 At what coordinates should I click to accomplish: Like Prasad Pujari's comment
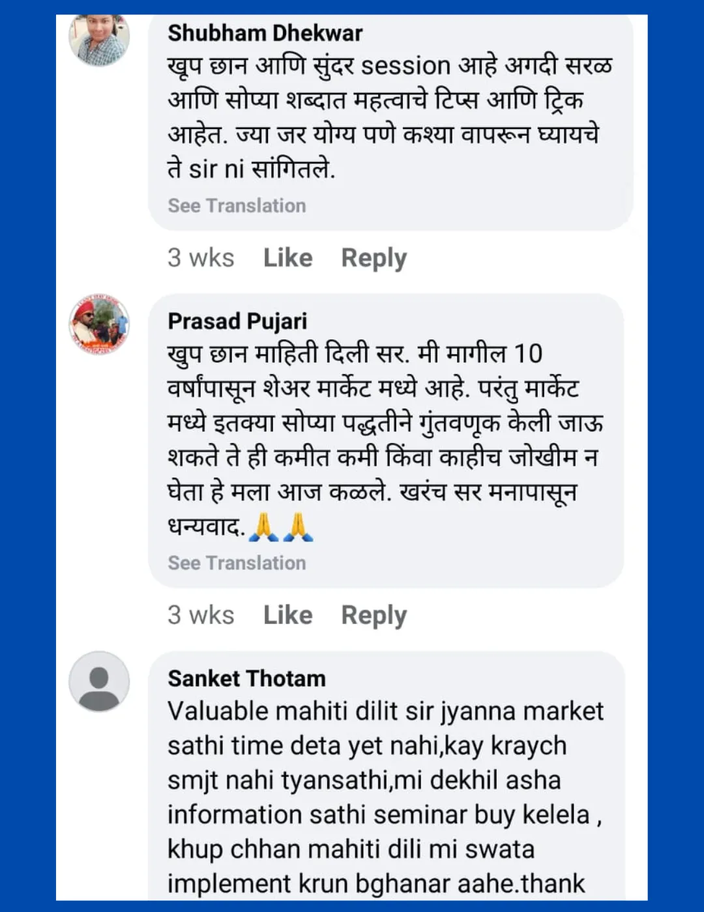point(287,615)
